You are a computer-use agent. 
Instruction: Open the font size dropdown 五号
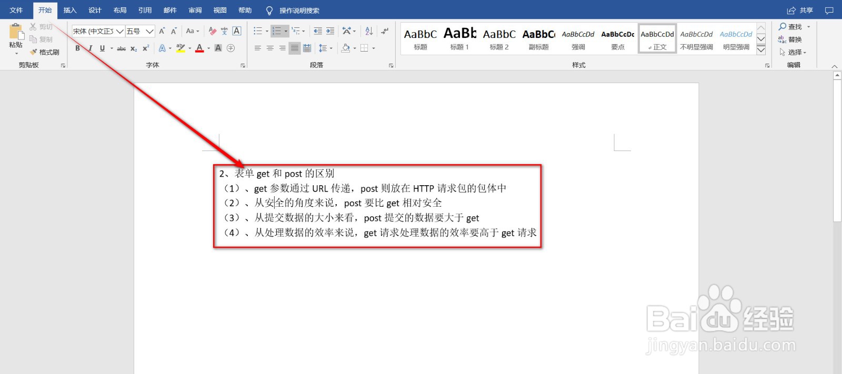(x=149, y=31)
